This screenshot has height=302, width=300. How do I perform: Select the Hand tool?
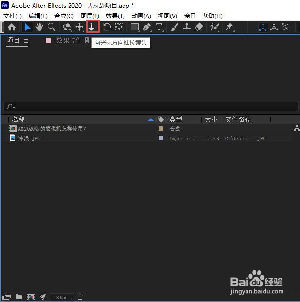(x=39, y=27)
